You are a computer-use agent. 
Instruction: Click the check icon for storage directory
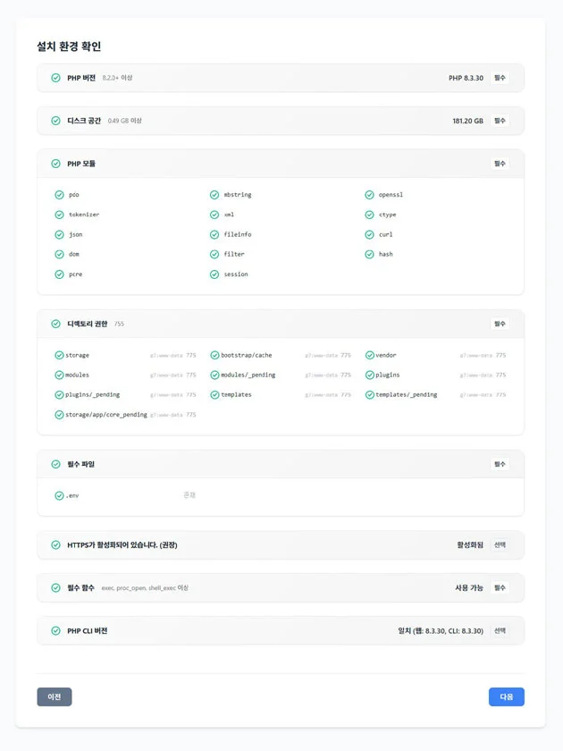click(59, 356)
